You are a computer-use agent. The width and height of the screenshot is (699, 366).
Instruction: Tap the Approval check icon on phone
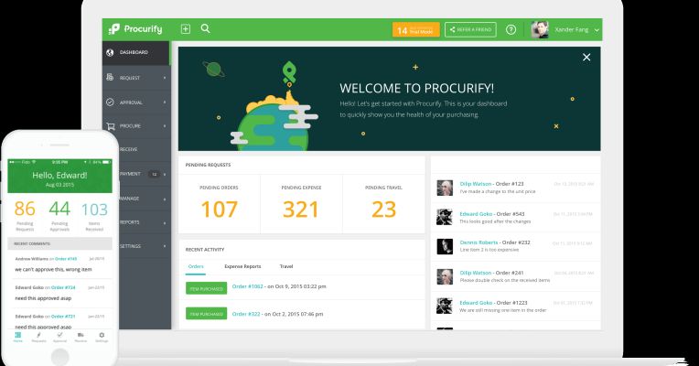click(x=59, y=337)
